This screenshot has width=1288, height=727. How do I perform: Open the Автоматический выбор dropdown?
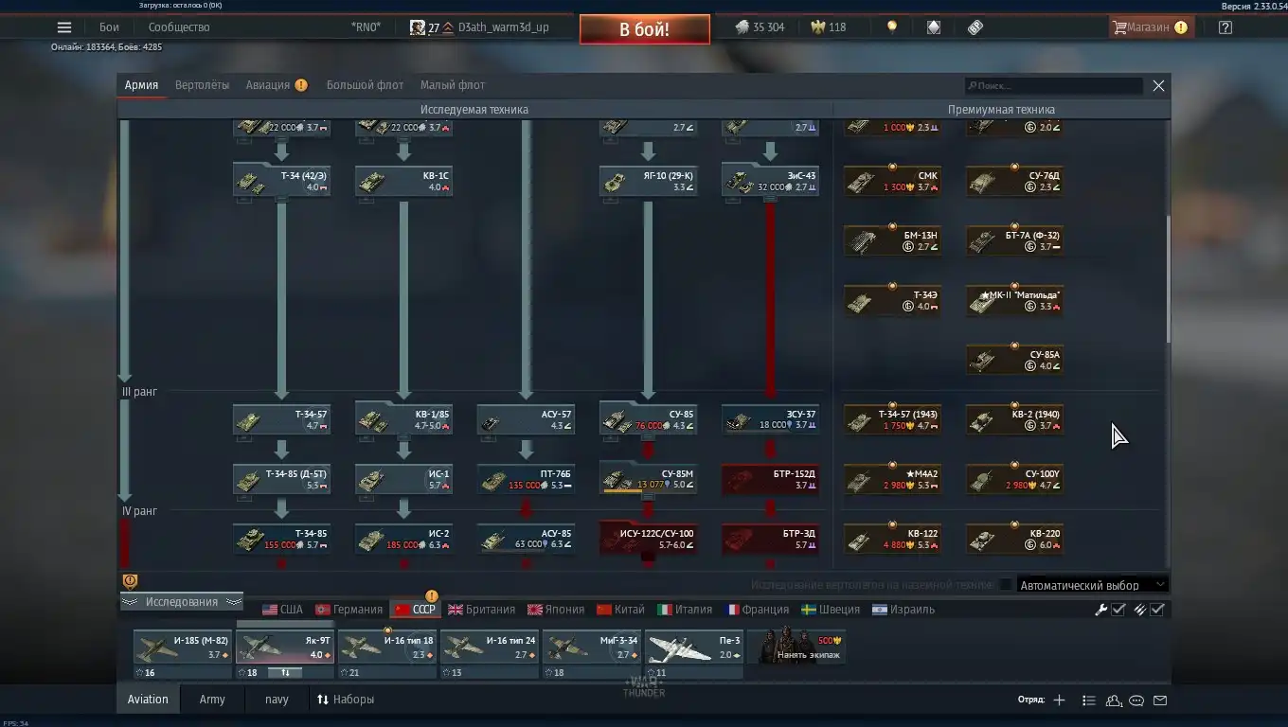tap(1092, 585)
